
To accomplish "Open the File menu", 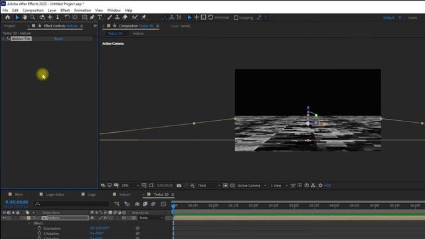I will click(x=5, y=11).
